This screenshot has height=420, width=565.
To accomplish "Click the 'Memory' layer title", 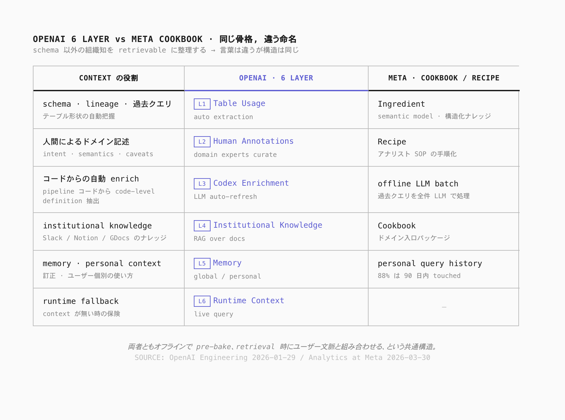I will [x=227, y=263].
